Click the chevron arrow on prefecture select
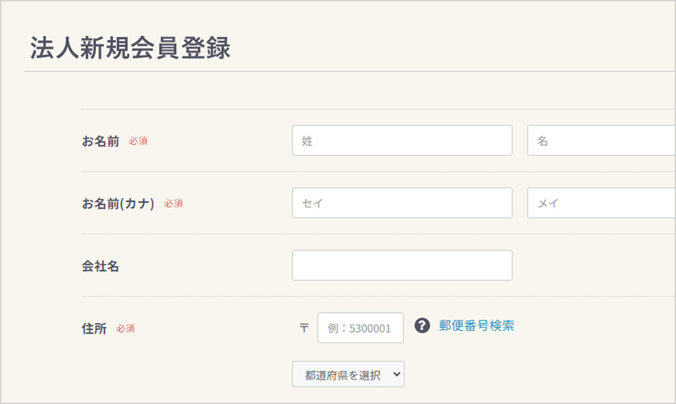Viewport: 676px width, 404px height. pyautogui.click(x=397, y=374)
